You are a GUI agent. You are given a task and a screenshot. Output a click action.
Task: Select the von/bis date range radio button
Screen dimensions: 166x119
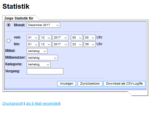pyautogui.click(x=8, y=41)
